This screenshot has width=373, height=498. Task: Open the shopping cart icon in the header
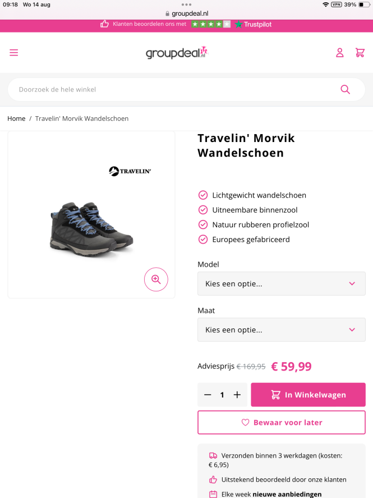360,52
